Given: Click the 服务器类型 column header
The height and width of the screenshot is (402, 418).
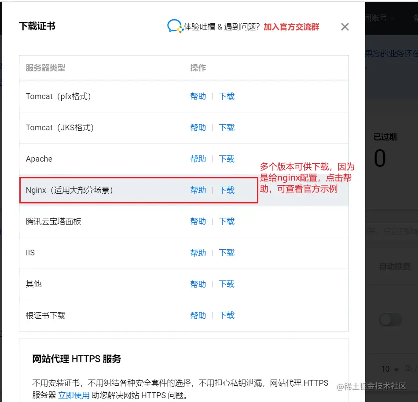Looking at the screenshot, I should coord(45,68).
